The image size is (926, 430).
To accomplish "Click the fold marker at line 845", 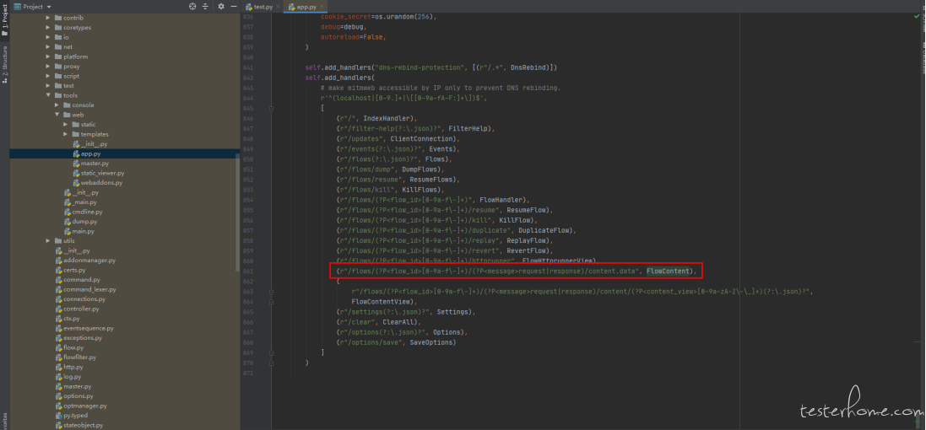I will pyautogui.click(x=271, y=109).
